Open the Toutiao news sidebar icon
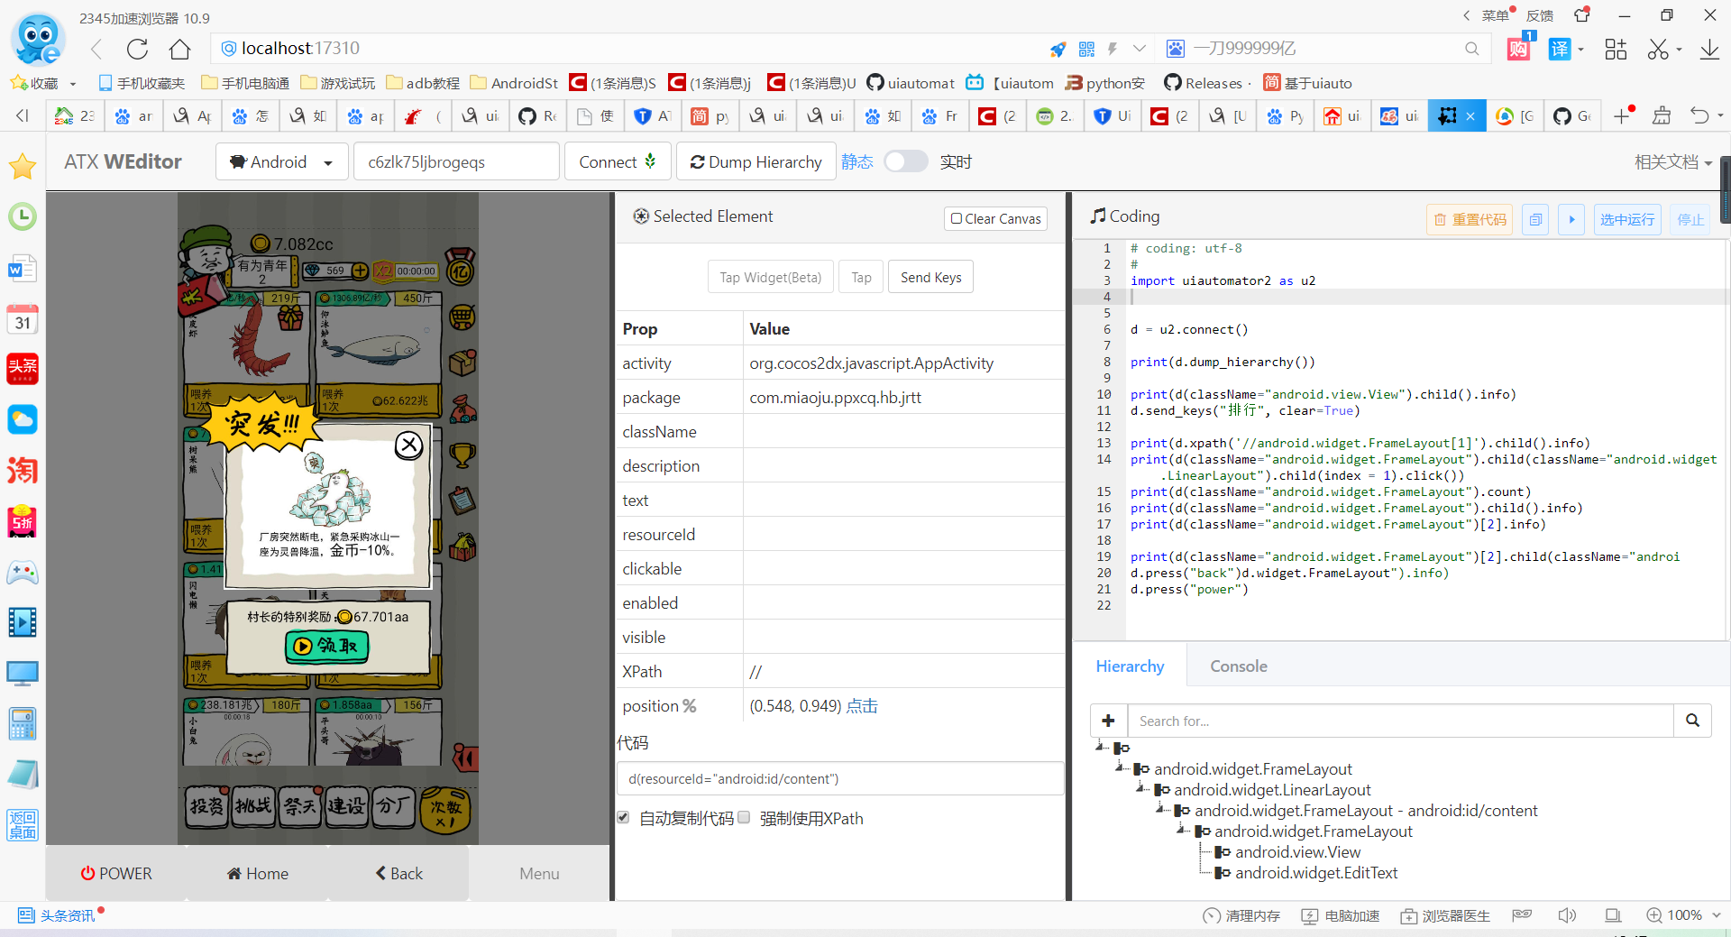1731x937 pixels. (x=22, y=369)
